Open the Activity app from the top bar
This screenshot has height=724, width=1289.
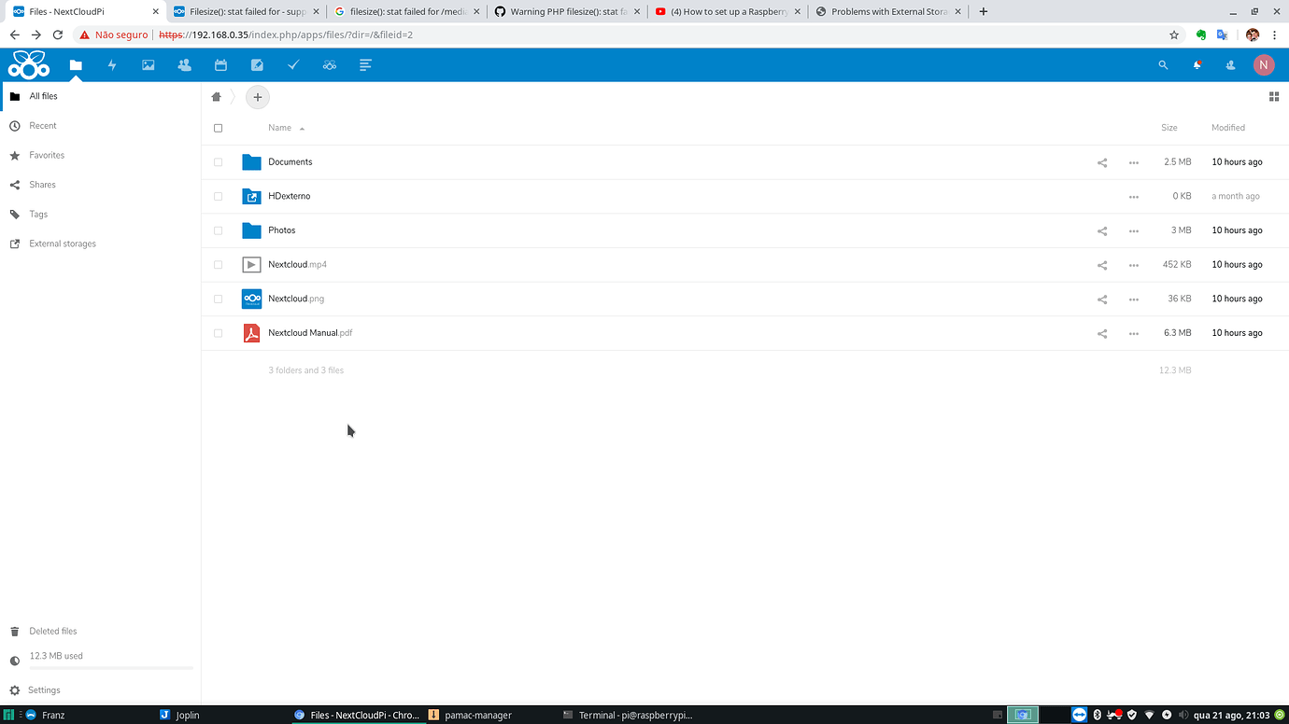point(112,64)
